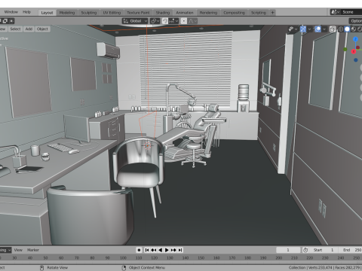
Task: Click the Rotate View mouse hint icon
Action: pos(42,268)
